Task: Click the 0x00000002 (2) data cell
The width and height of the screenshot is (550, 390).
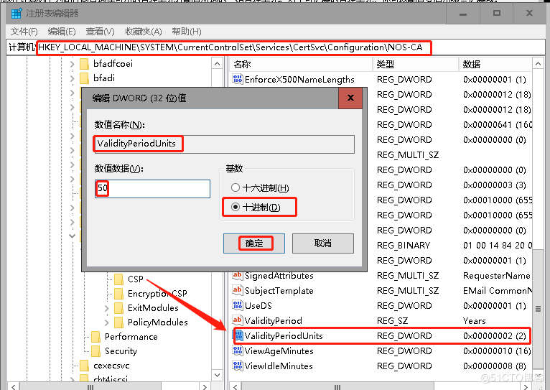Action: tap(494, 335)
